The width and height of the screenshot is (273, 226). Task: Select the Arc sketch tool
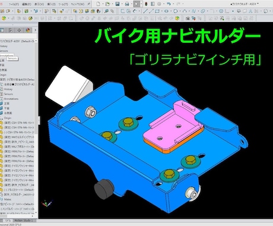tap(185, 11)
